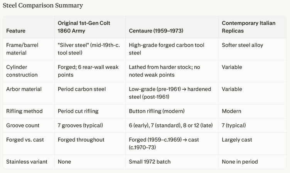Click the 'Groove count' row label
The width and height of the screenshot is (290, 173).
(23, 126)
